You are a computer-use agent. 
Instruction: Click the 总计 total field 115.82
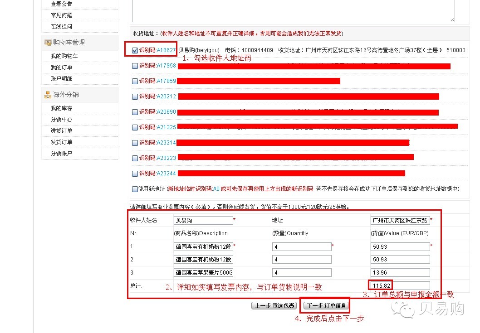400,285
